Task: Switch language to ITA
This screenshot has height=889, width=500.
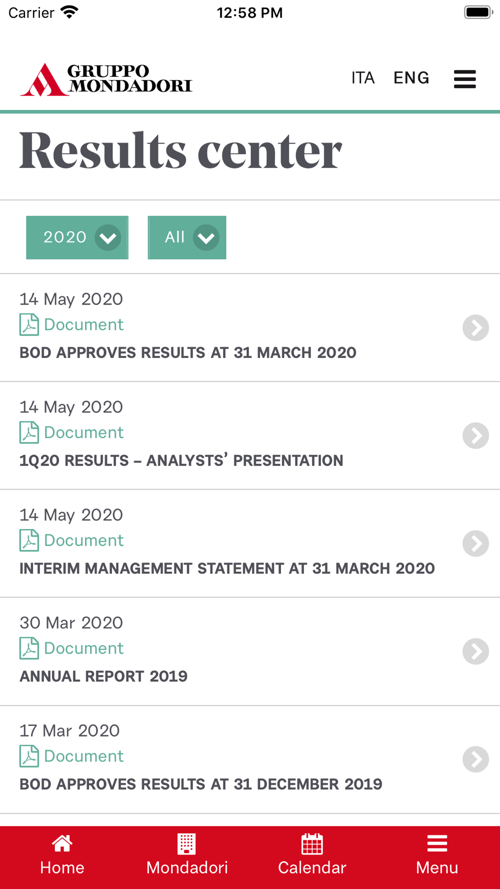Action: coord(363,78)
